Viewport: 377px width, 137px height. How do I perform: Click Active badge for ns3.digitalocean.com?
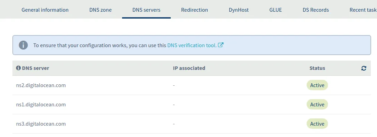317,124
